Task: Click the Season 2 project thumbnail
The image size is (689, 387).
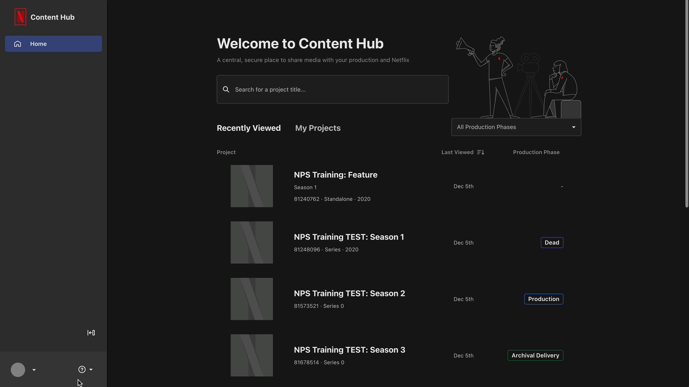Action: [x=252, y=299]
